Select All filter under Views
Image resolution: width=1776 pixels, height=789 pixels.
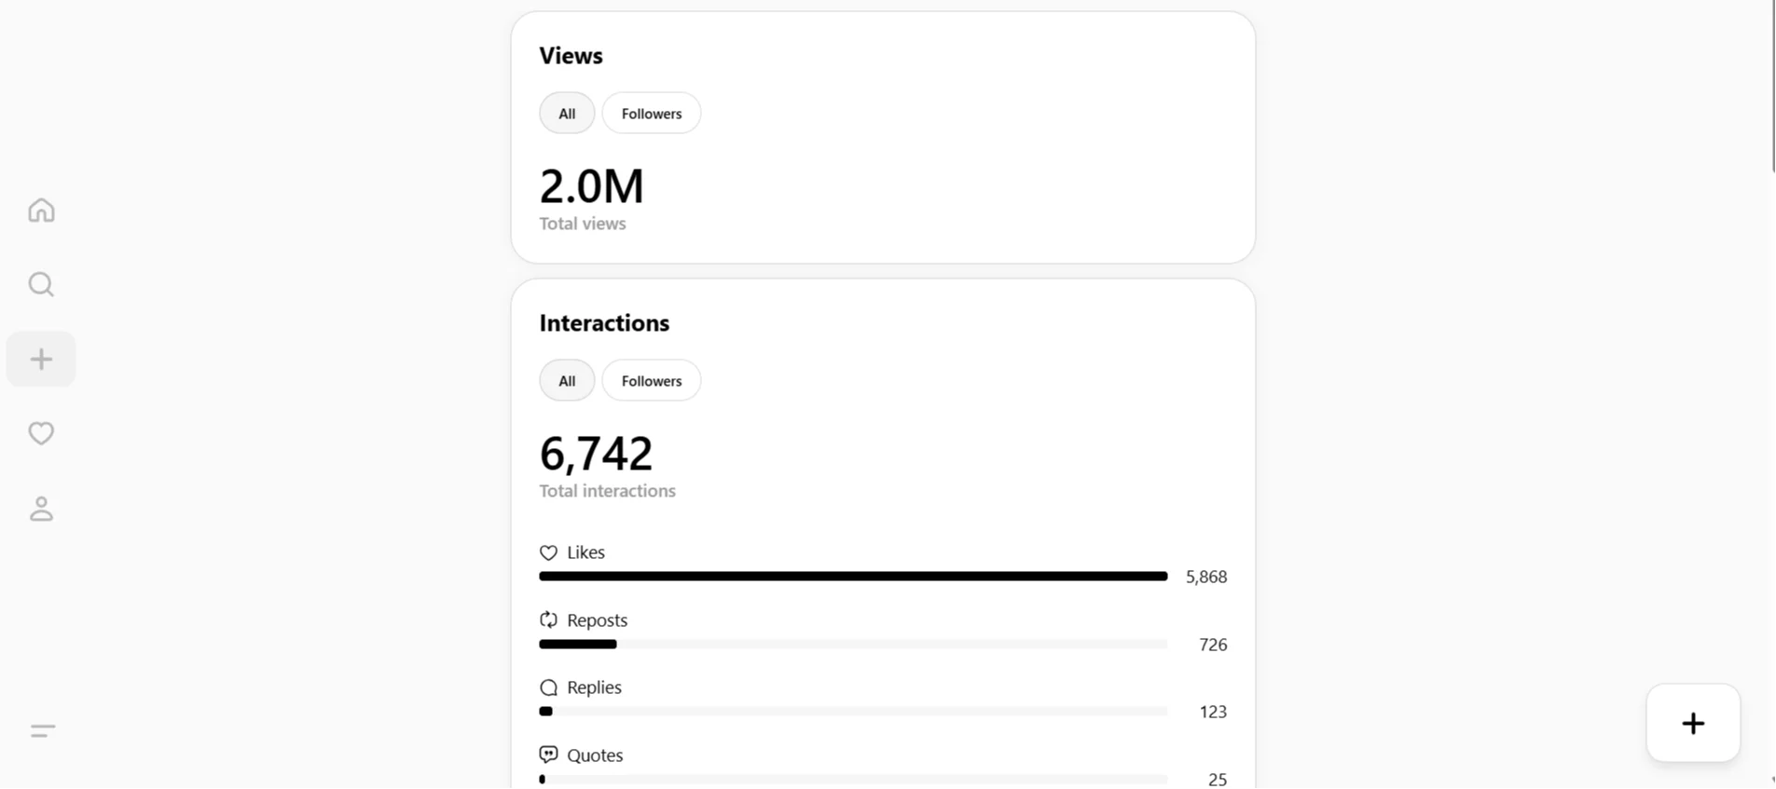567,114
